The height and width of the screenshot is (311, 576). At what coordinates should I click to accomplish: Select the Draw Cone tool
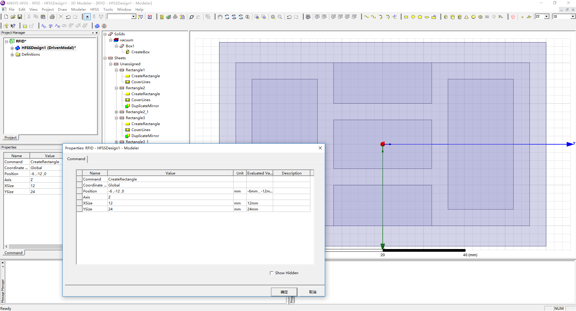point(466,17)
